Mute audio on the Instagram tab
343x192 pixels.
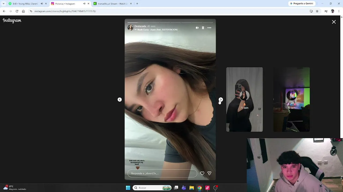(84, 4)
